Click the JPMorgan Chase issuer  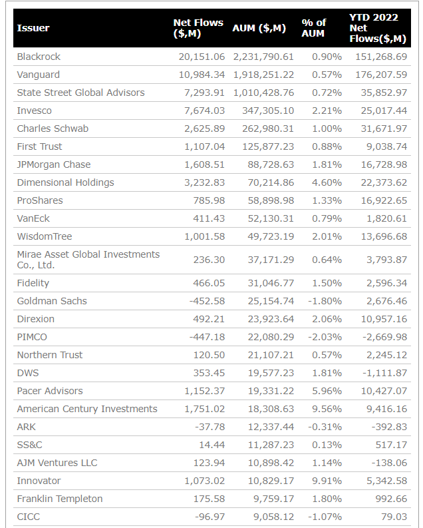[x=54, y=164]
